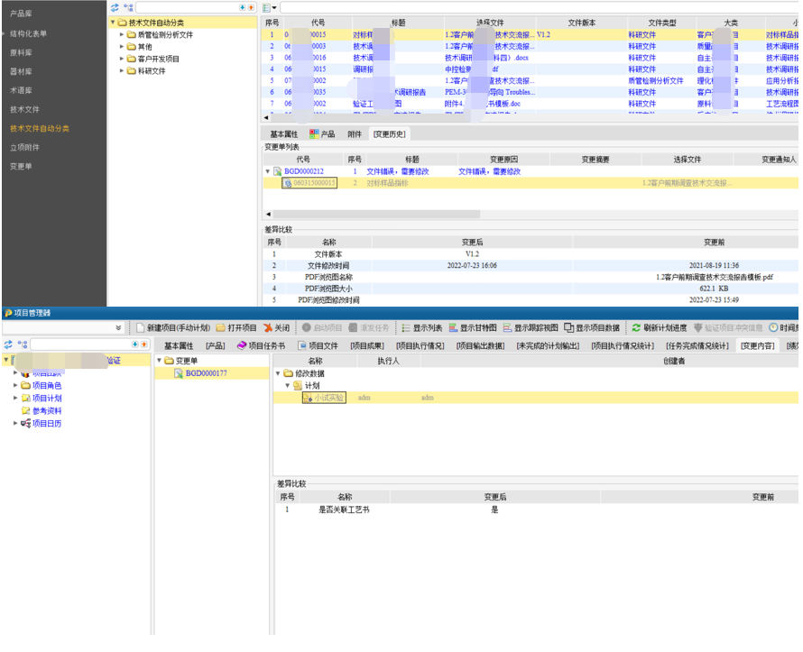The image size is (803, 652).
Task: Click refresh icon above the 技术文件自动分类 tree
Action: pos(114,7)
